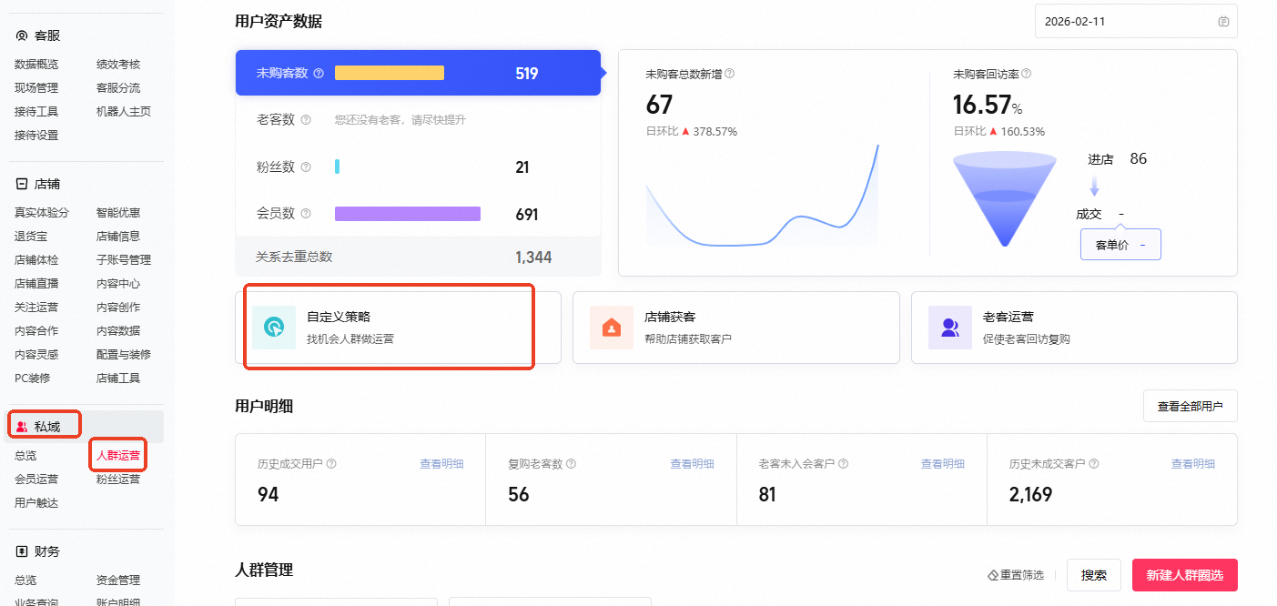Click help icon next to 粉丝数

tap(306, 167)
